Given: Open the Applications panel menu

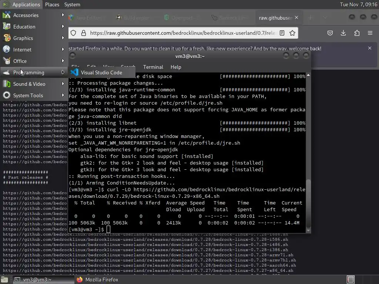Looking at the screenshot, I should 21,4.
